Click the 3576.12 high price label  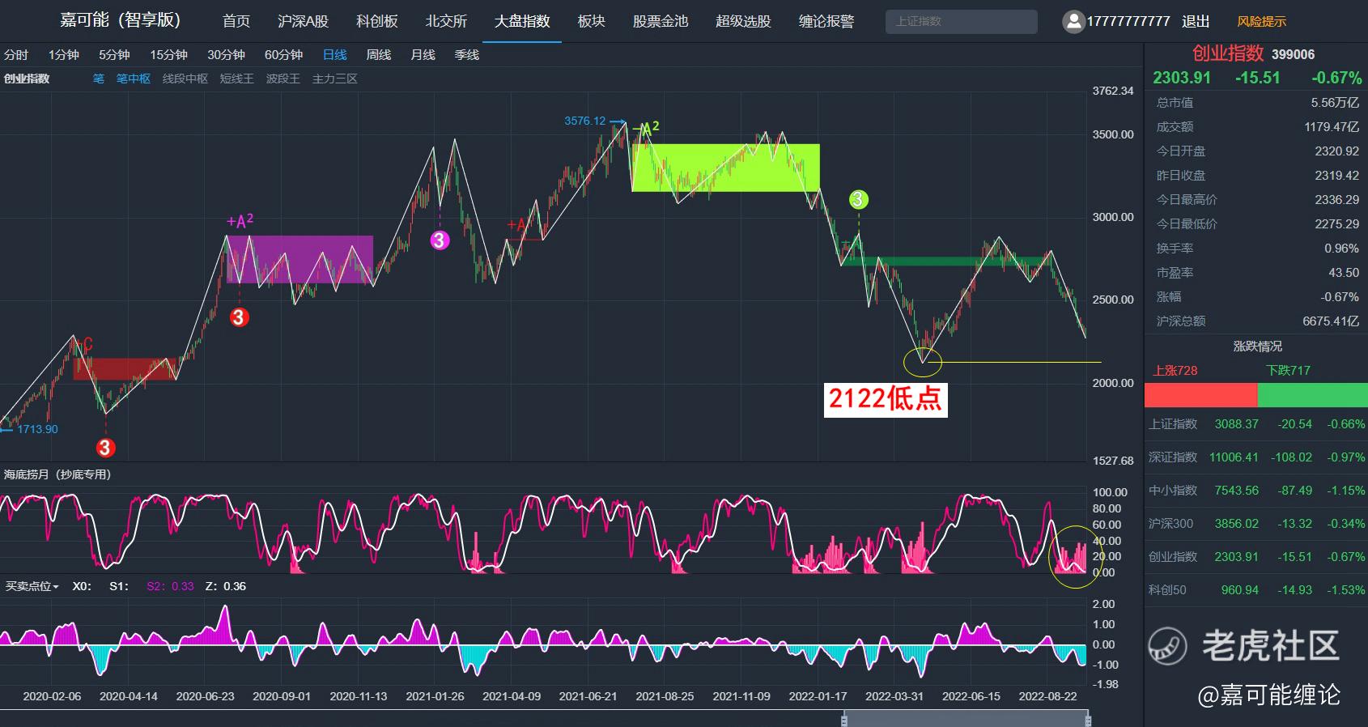(x=584, y=121)
